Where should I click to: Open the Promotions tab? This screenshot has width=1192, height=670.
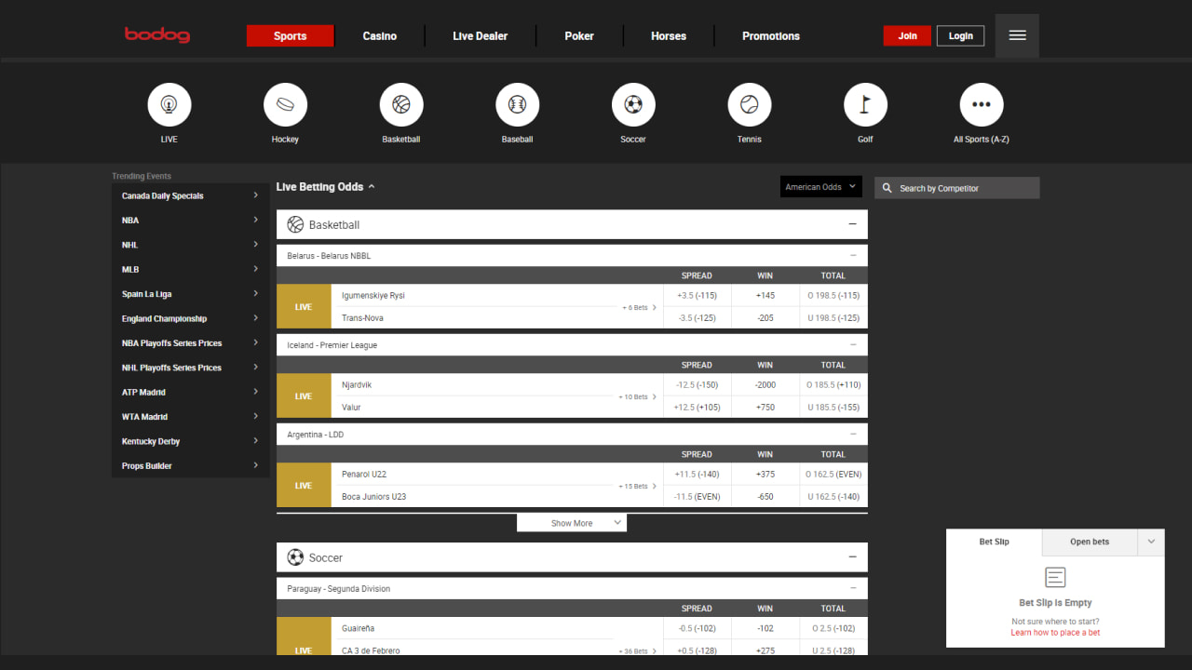[x=771, y=35]
